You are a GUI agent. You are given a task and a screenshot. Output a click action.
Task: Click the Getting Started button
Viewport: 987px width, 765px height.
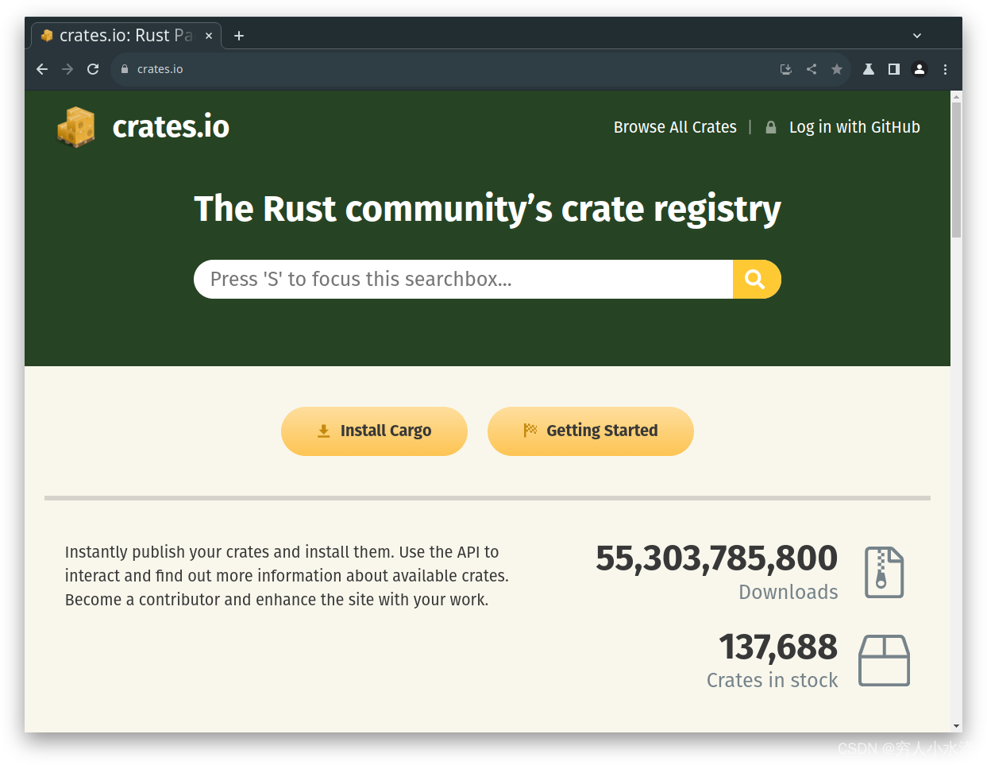[591, 431]
